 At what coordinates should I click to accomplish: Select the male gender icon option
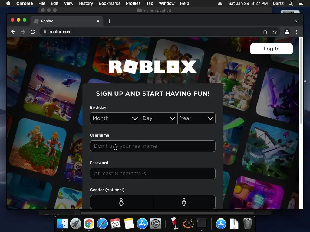tap(184, 202)
